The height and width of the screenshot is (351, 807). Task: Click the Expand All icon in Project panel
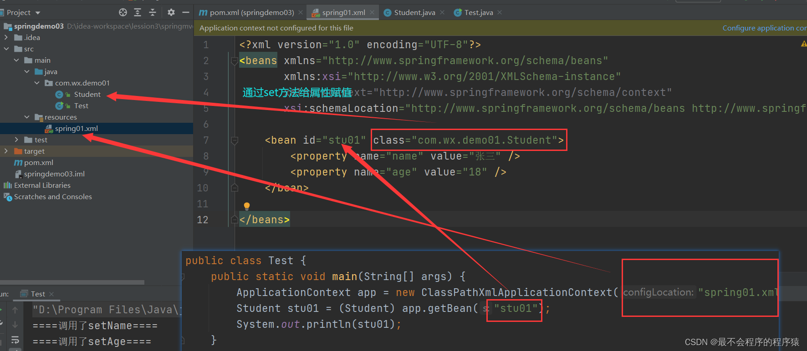[x=138, y=12]
